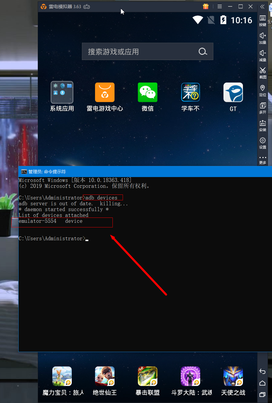The width and height of the screenshot is (272, 403).
Task: Open 暴击联盟 game
Action: [148, 376]
